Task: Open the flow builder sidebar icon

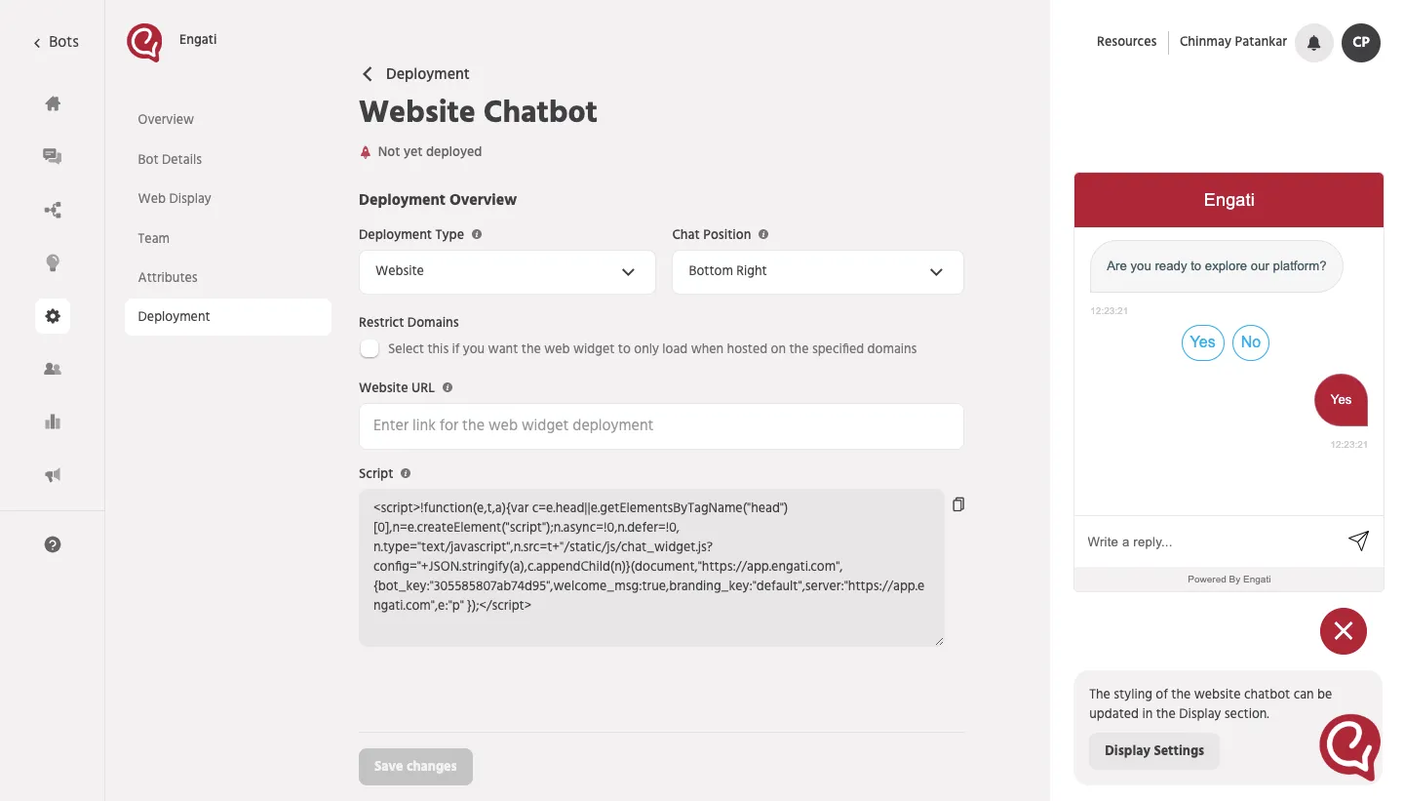Action: [x=53, y=210]
